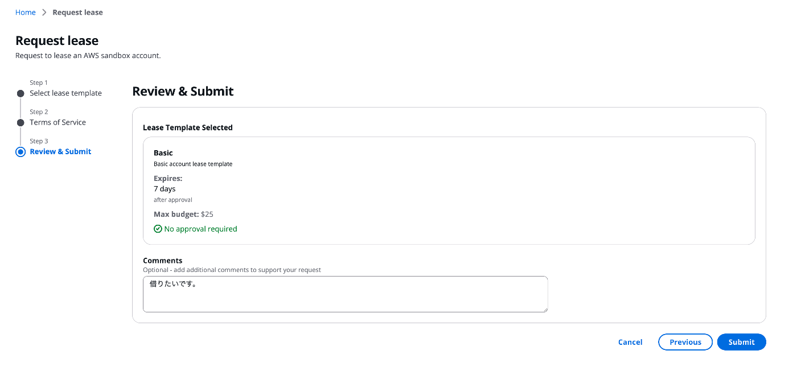Click the green No approval required checkmark icon
Viewport: 797px width, 367px height.
158,229
